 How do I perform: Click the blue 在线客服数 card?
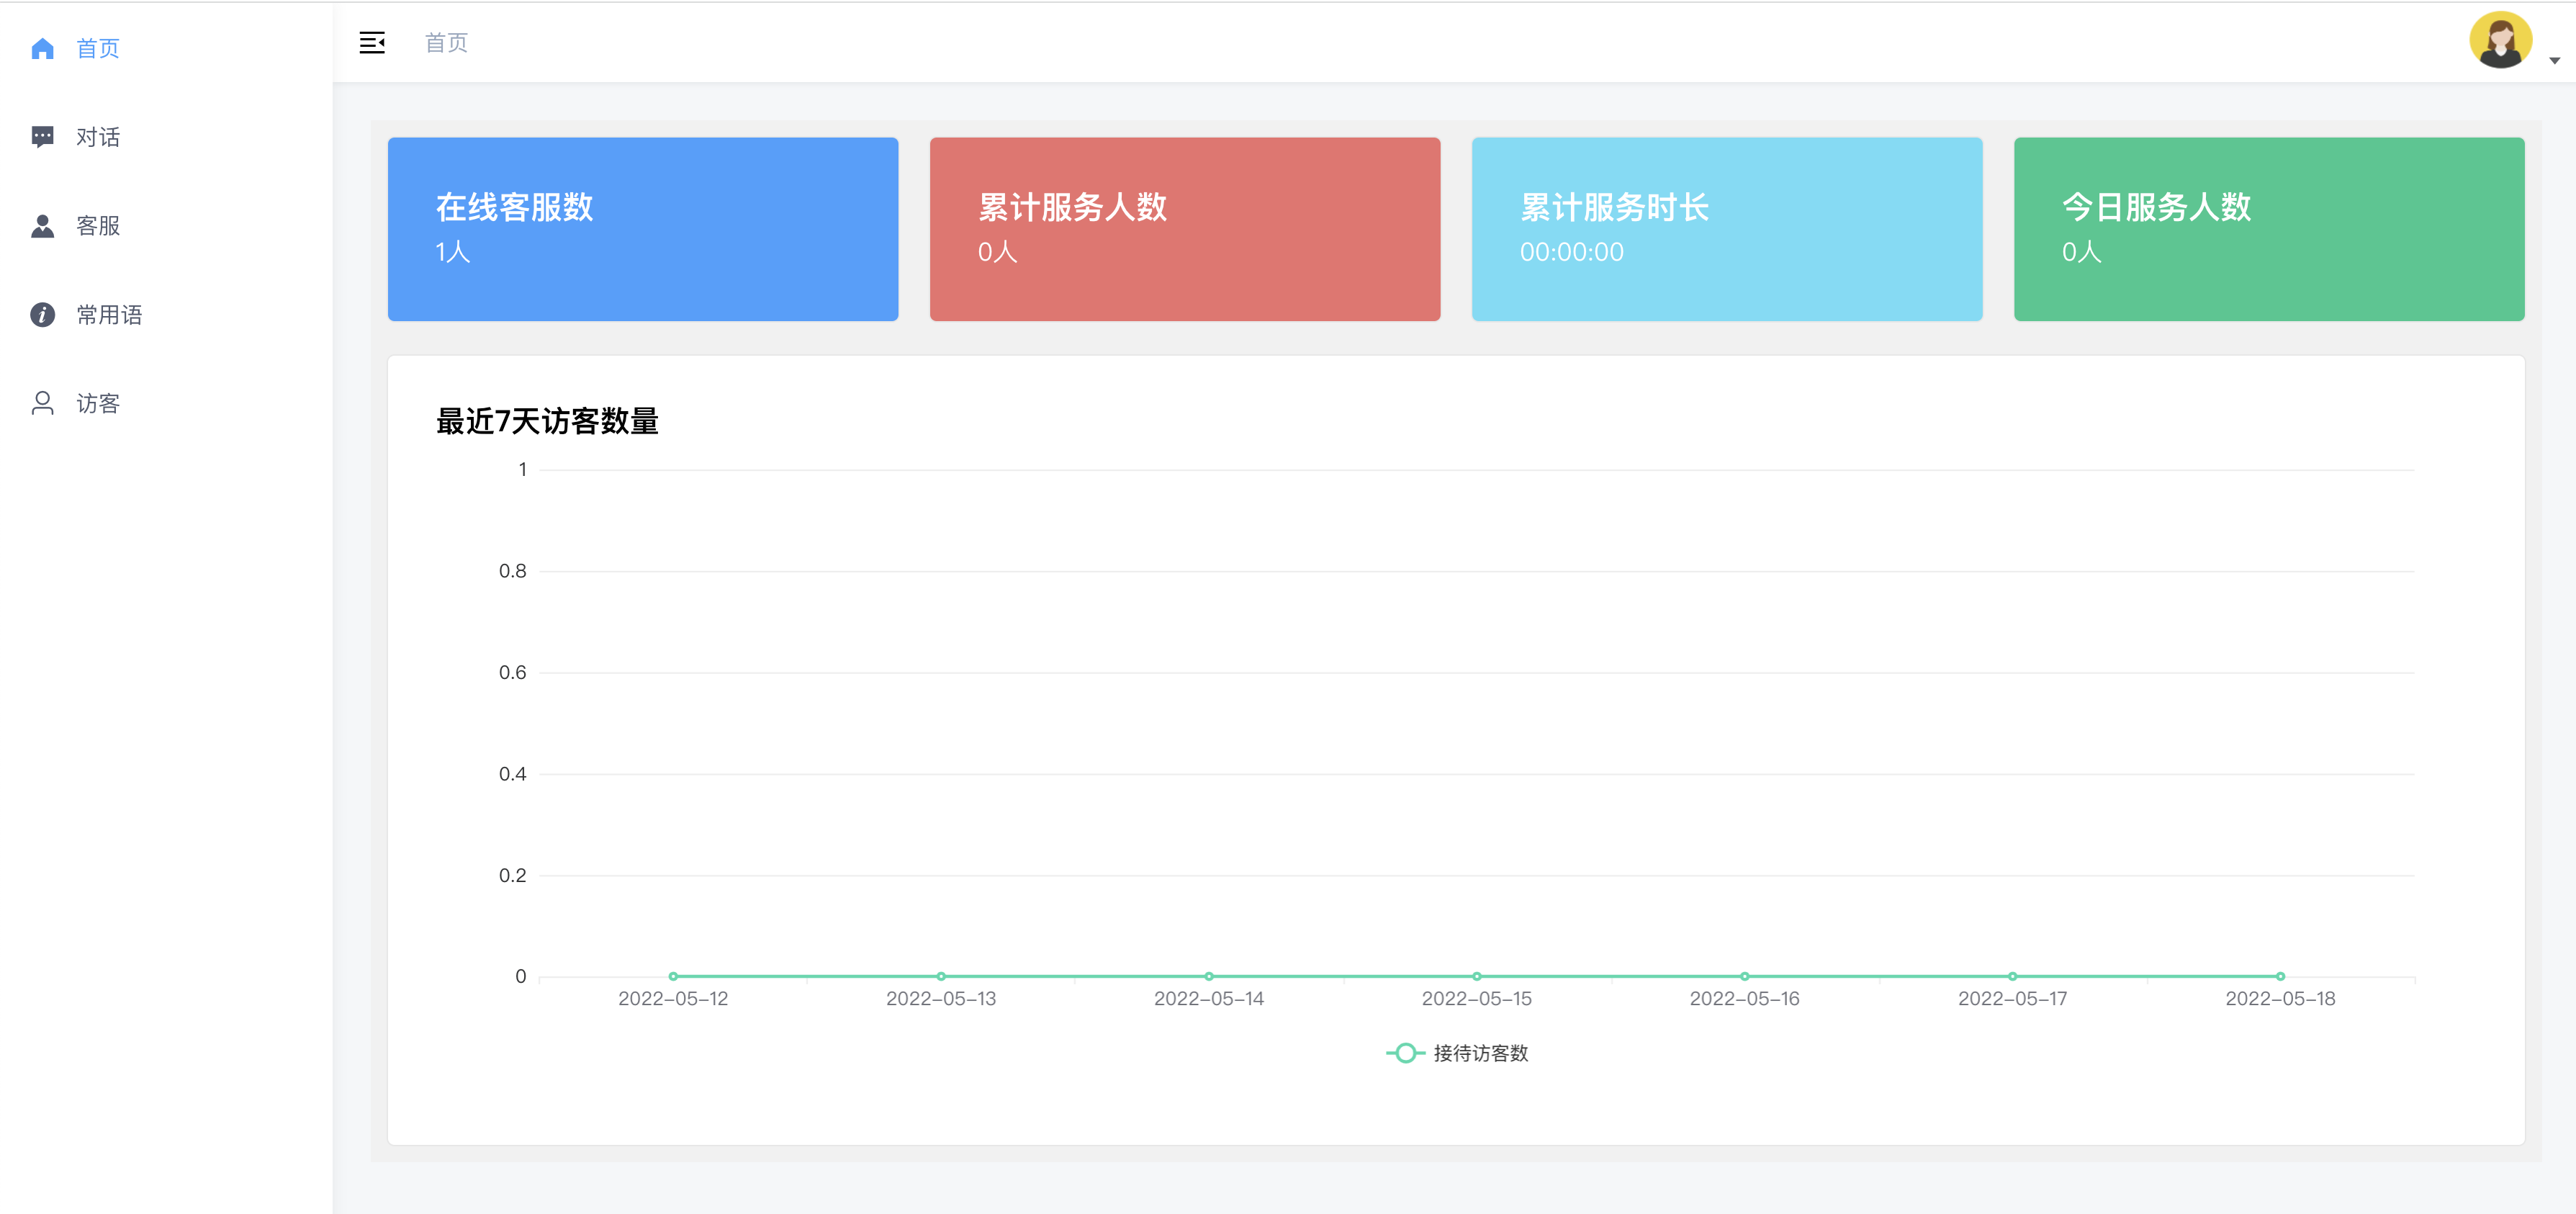643,229
